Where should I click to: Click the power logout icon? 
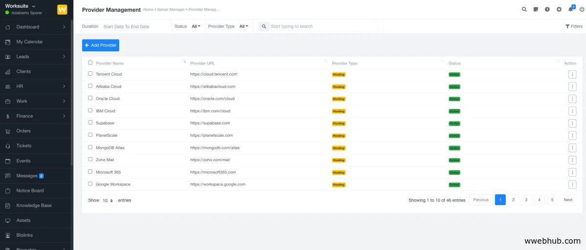point(582,9)
